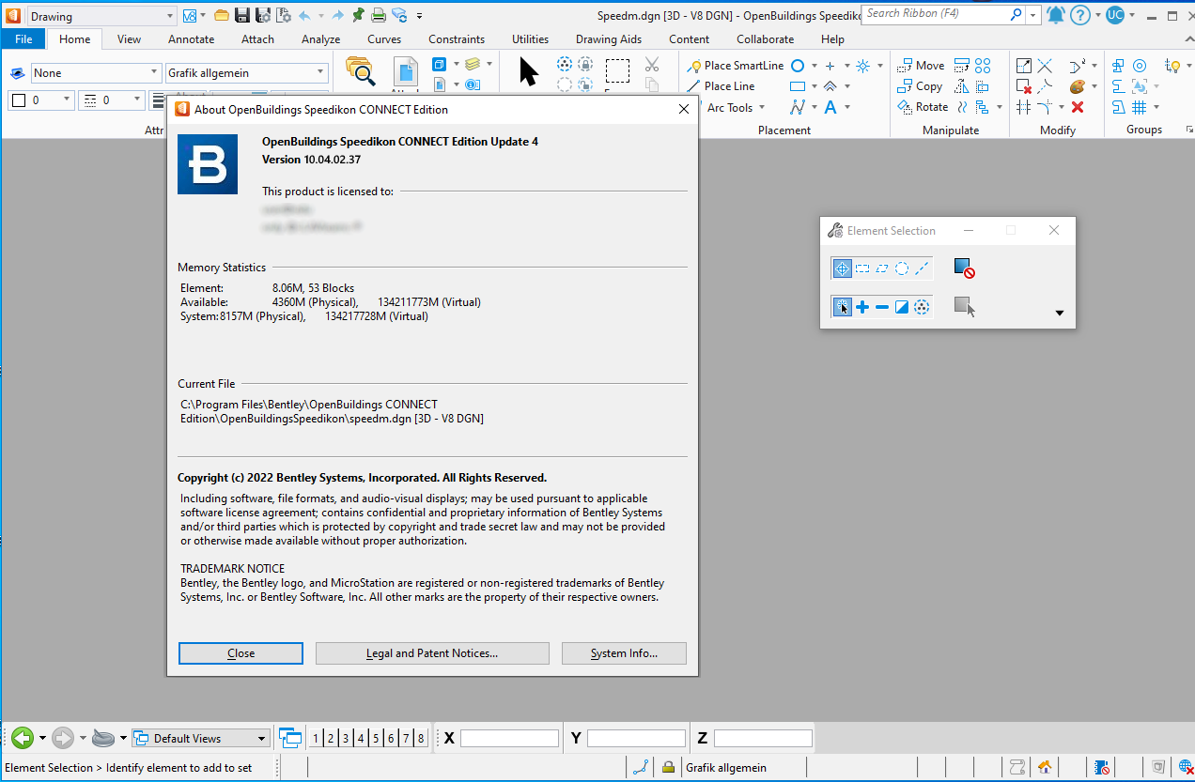Click the Redo arrow in quick access toolbar
Screen dimensions: 1195x782
coord(337,15)
